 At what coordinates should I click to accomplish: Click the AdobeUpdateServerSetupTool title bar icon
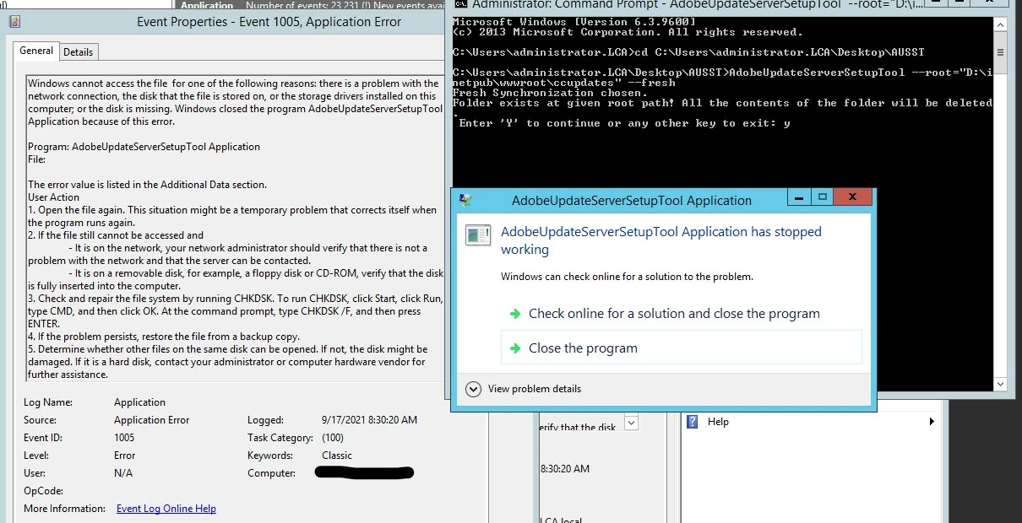465,200
